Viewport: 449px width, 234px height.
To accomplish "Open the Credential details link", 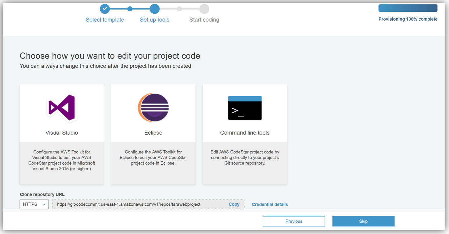I will coord(270,205).
